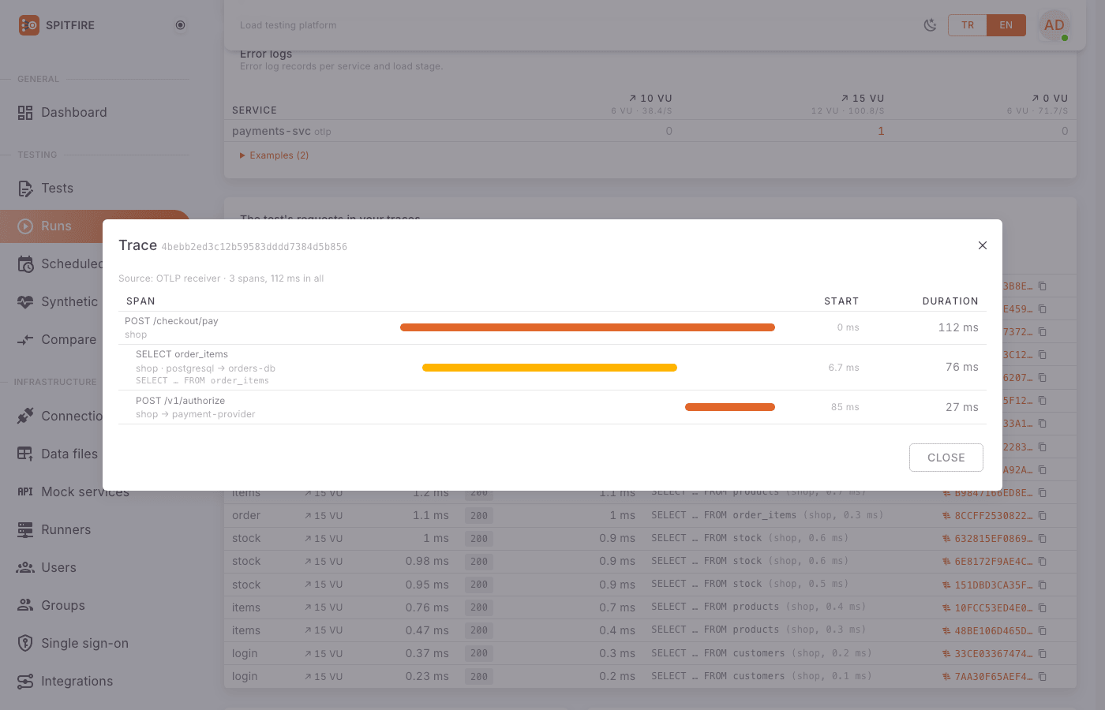Copy trace ID 8CCFF2530822

[1043, 516]
